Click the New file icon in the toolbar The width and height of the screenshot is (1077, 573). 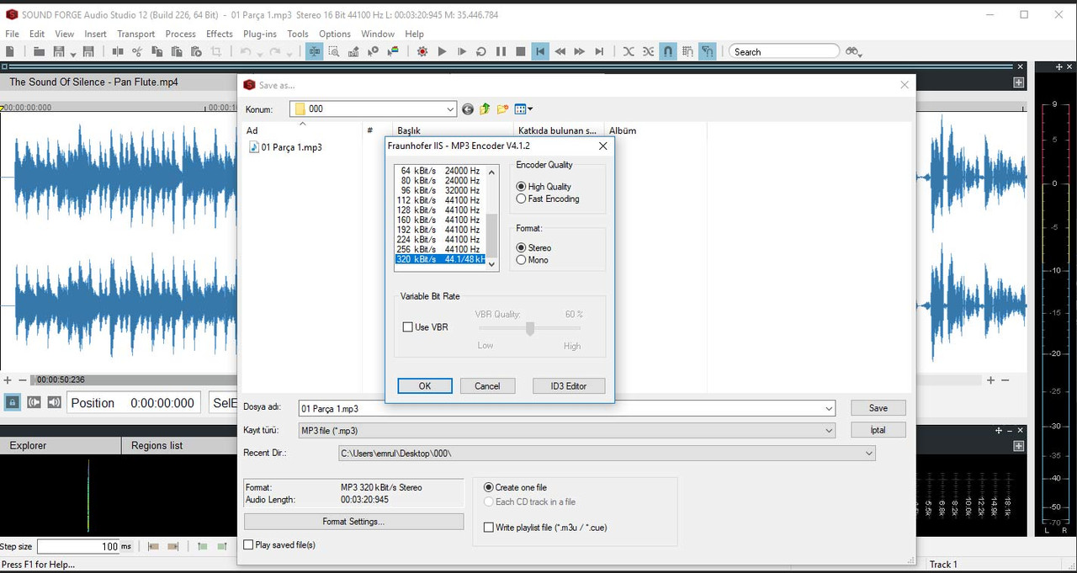10,51
